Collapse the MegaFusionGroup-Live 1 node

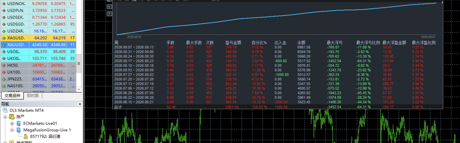pos(12,130)
